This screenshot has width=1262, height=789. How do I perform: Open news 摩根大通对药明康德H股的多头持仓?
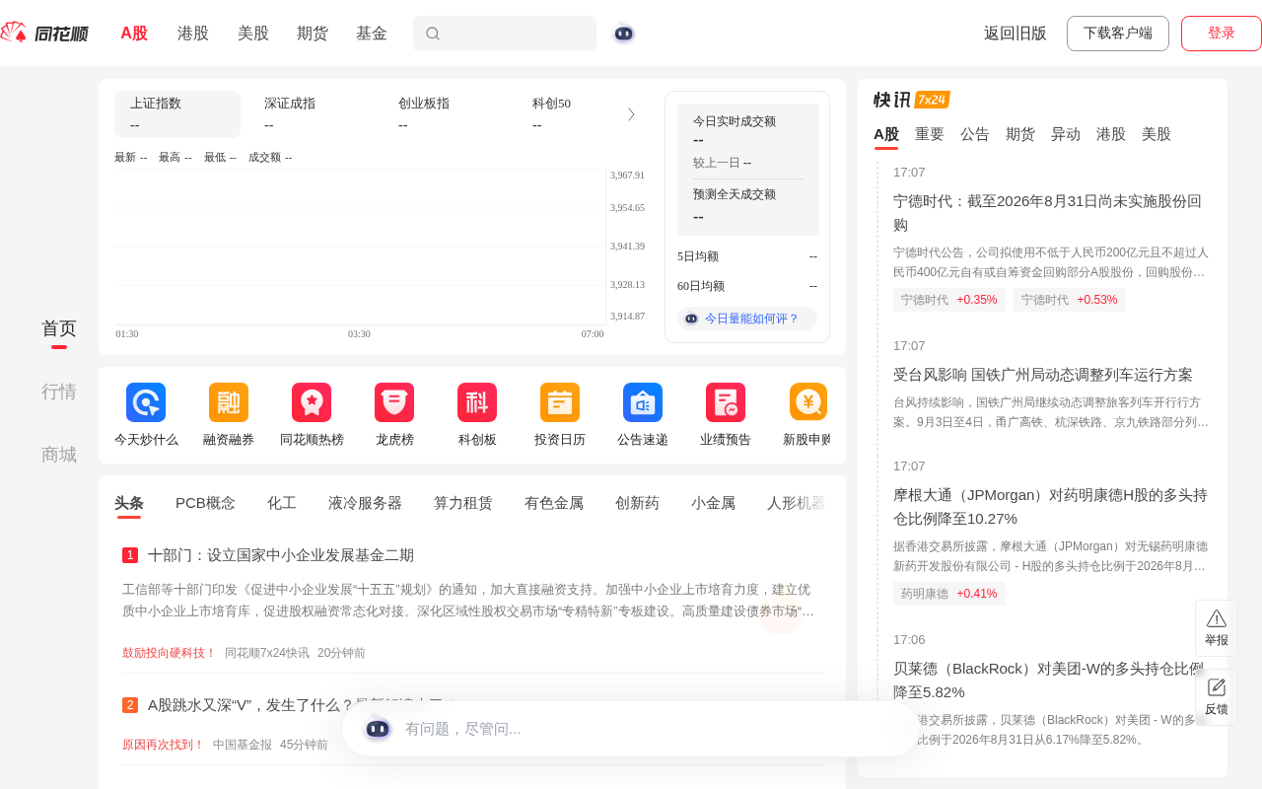(1051, 507)
